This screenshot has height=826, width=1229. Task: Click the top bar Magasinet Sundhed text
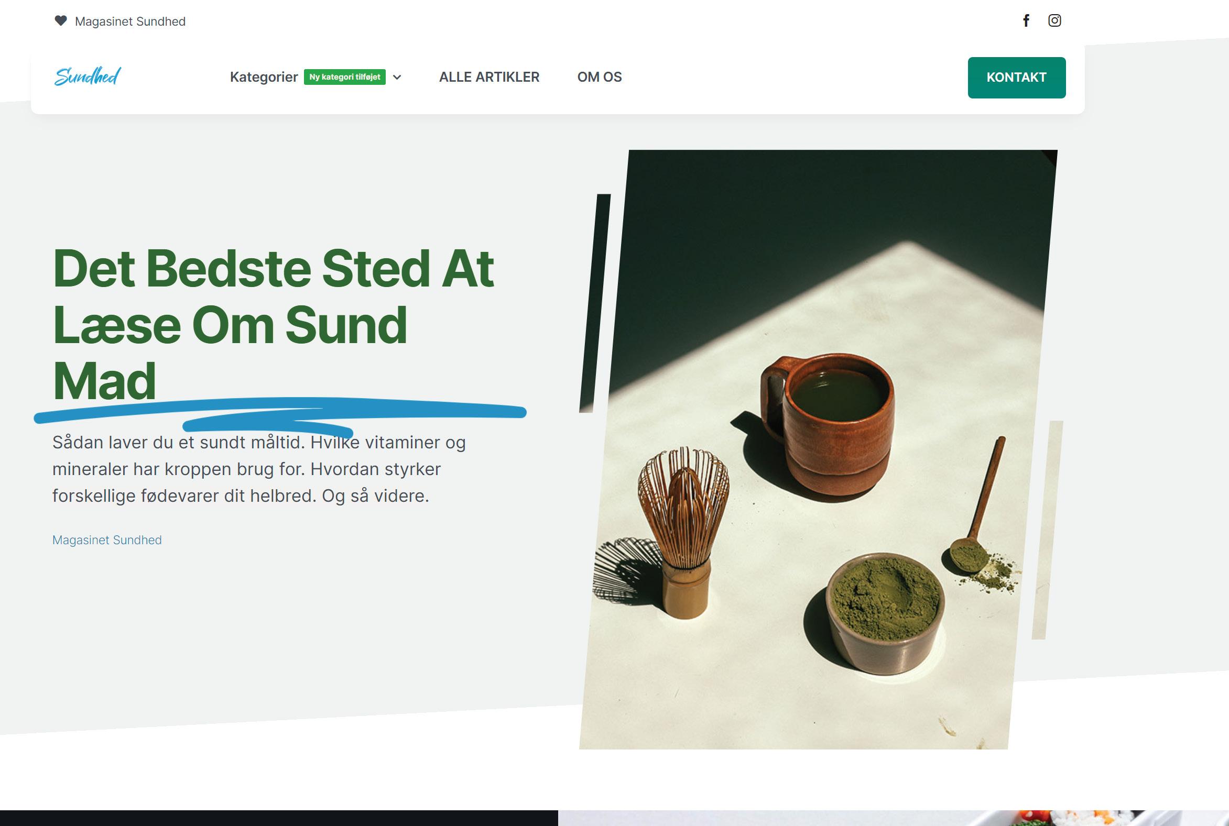click(130, 21)
